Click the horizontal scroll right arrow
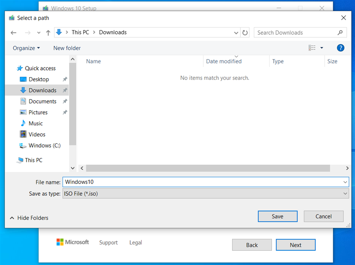 coord(347,168)
